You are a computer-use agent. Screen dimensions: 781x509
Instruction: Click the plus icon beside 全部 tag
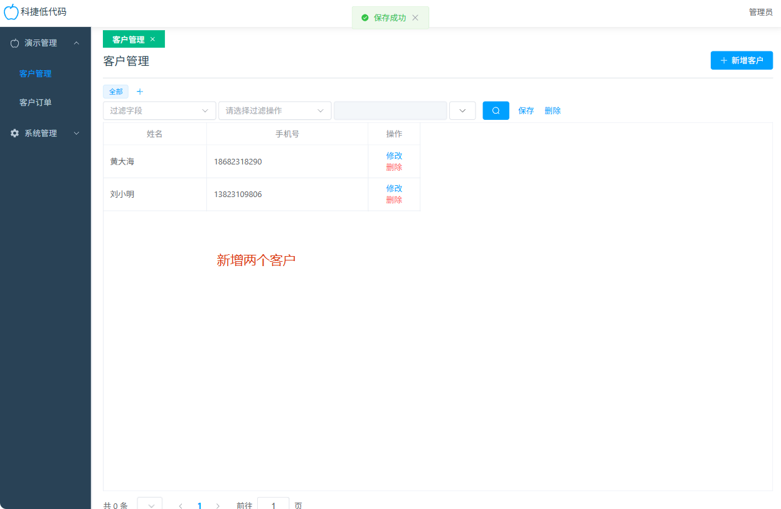click(140, 92)
